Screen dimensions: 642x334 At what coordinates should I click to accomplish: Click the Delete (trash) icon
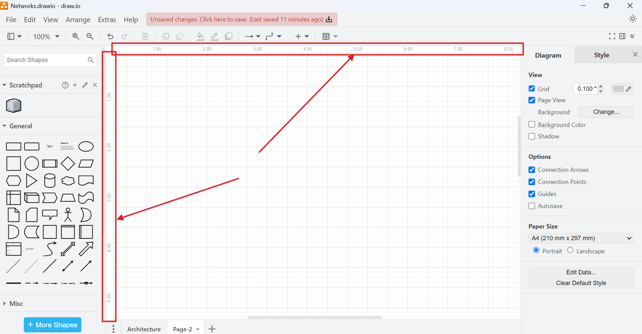tap(145, 36)
